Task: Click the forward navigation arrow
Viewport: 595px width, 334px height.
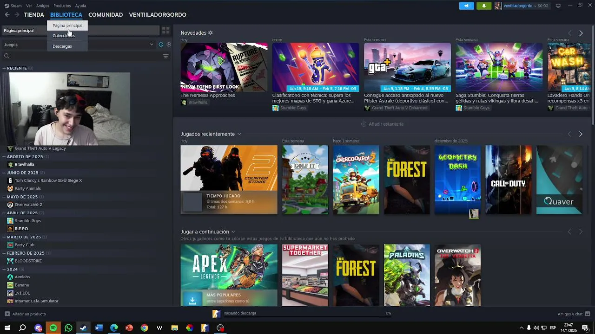Action: click(17, 15)
